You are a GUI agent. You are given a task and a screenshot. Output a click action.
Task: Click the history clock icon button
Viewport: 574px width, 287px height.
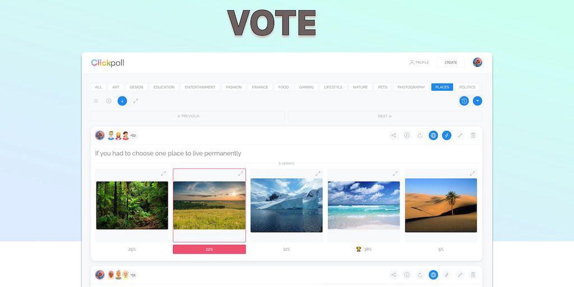pyautogui.click(x=464, y=101)
